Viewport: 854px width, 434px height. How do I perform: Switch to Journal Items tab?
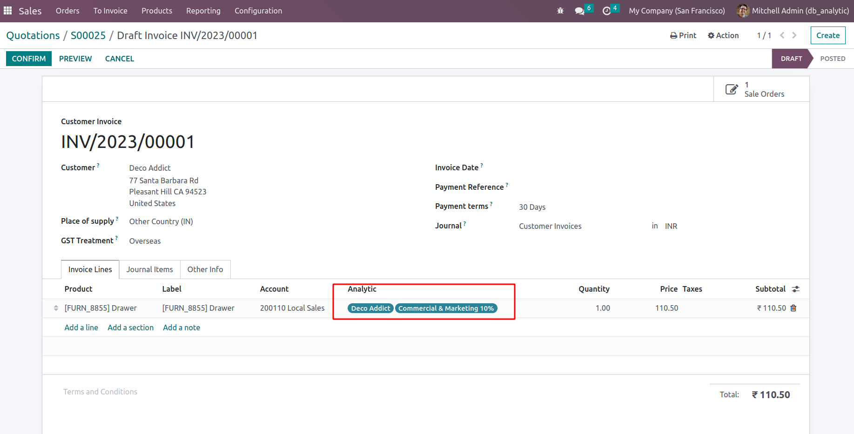click(x=149, y=269)
